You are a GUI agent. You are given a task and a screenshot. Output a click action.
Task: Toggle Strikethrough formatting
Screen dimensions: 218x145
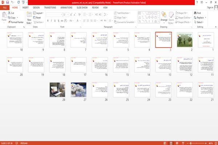pyautogui.click(x=62, y=21)
